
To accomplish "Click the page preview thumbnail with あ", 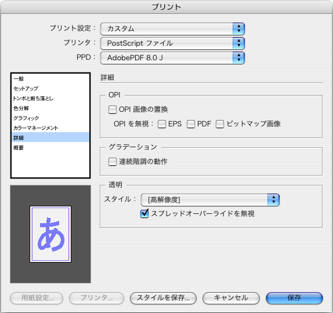I will click(50, 234).
